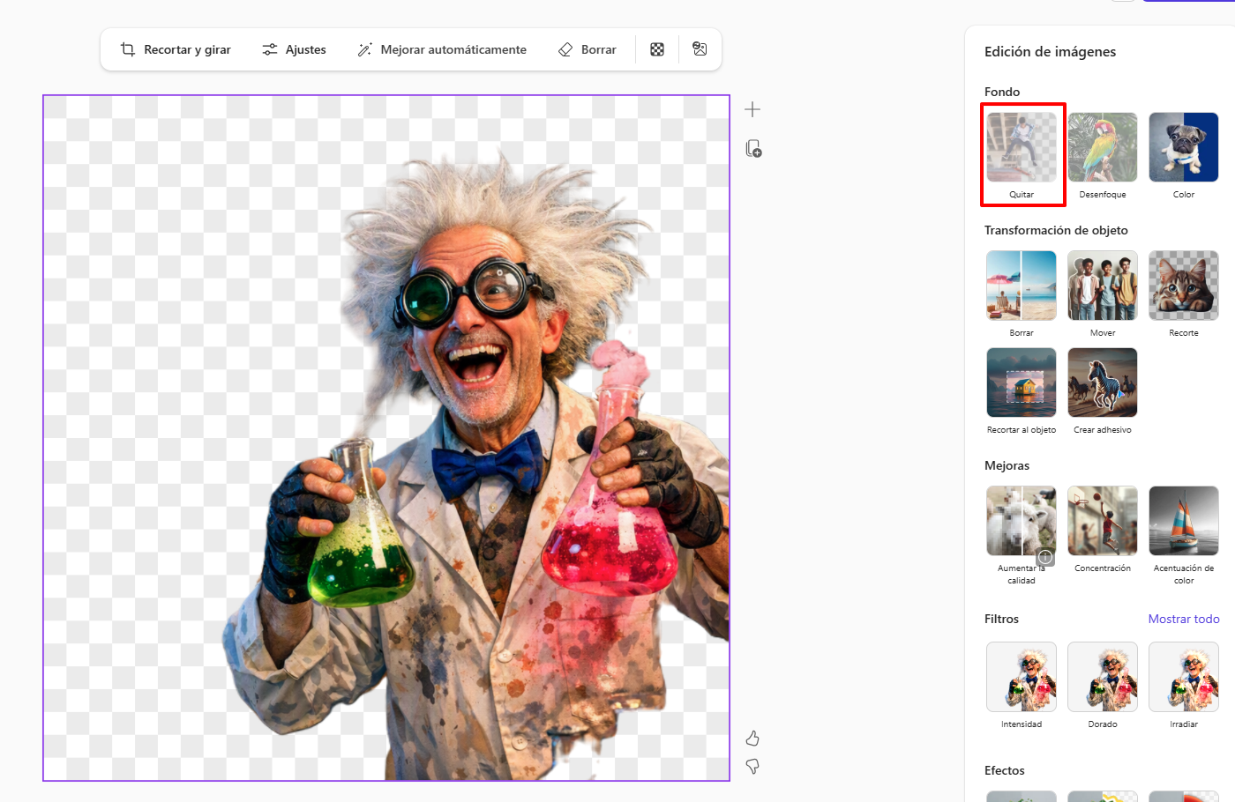Give thumbs down feedback
The image size is (1235, 802).
752,767
